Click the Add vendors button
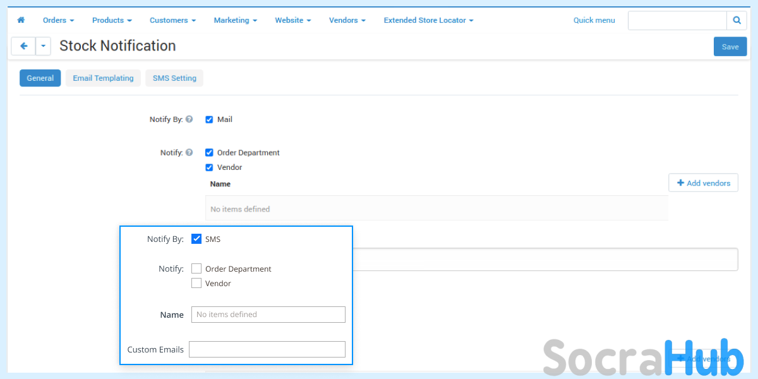Screen dimensions: 758x379 click(703, 183)
